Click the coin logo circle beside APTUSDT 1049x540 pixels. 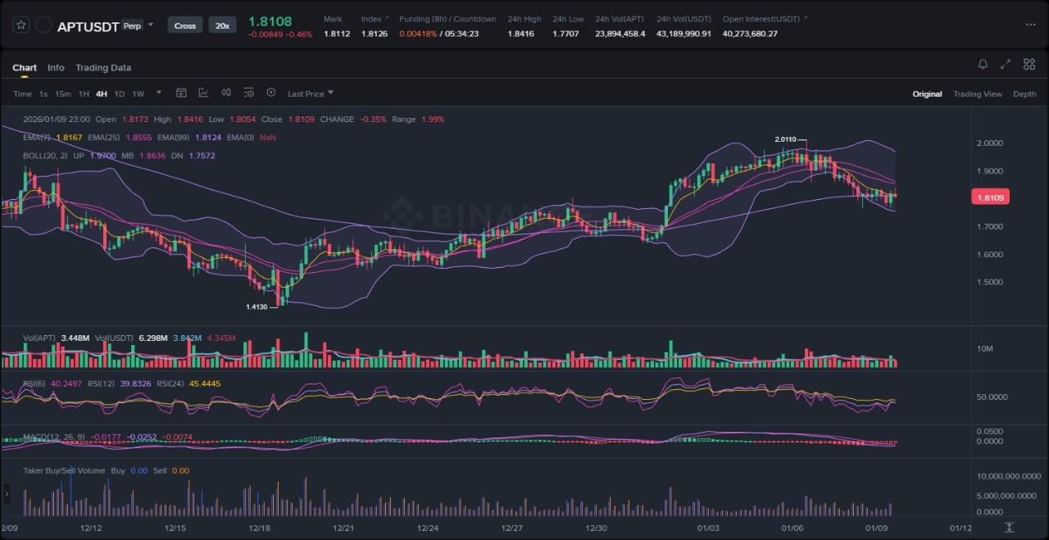pyautogui.click(x=44, y=25)
